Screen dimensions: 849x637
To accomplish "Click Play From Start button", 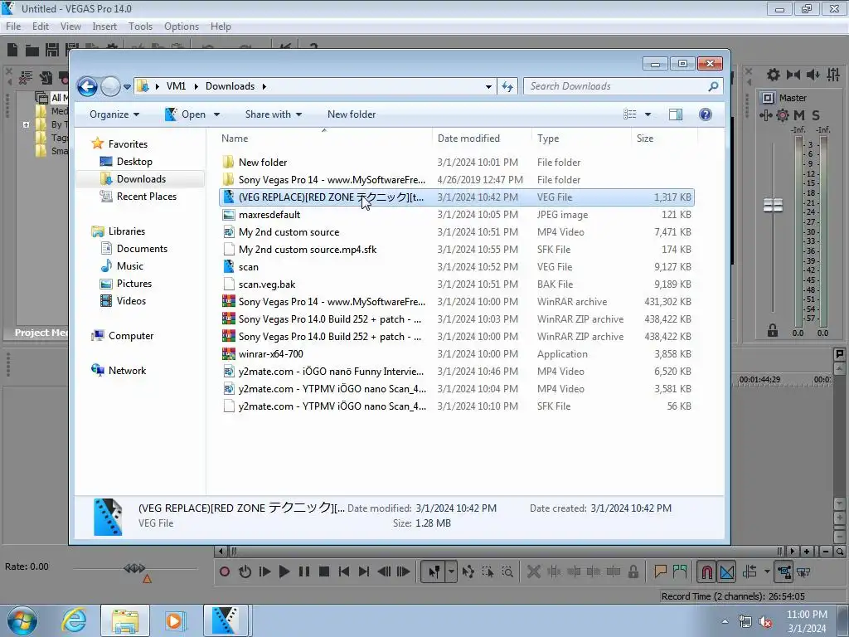I will click(264, 571).
